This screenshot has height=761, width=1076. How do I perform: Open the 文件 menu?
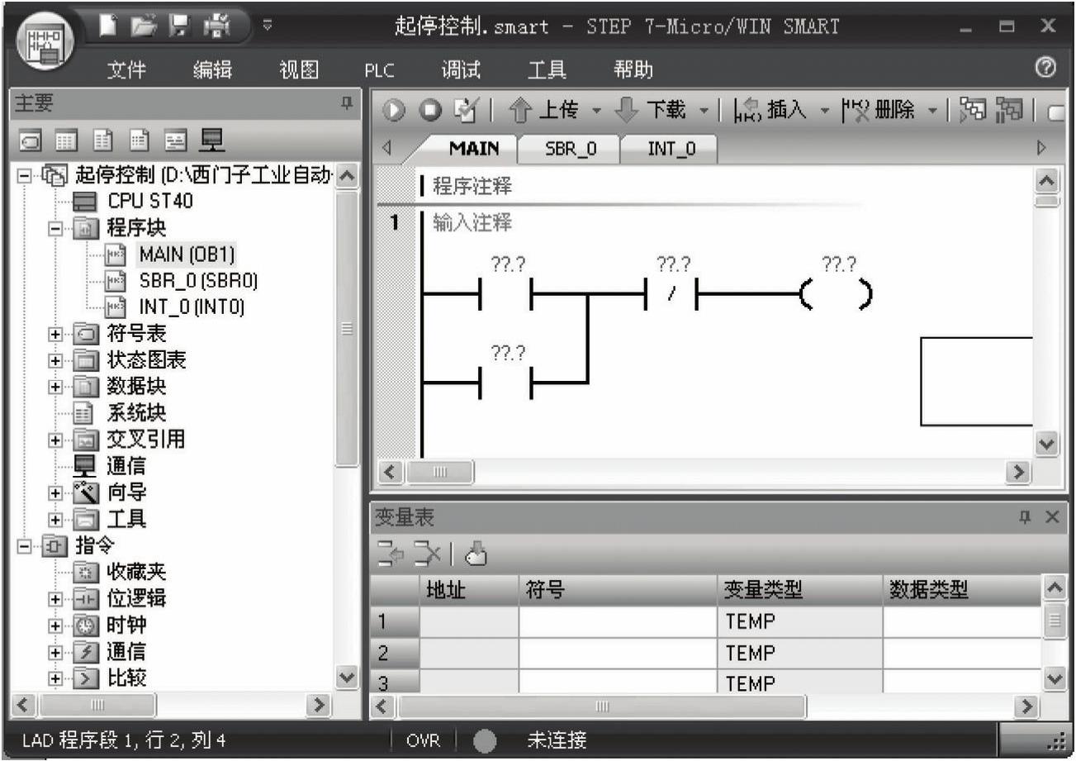point(126,71)
